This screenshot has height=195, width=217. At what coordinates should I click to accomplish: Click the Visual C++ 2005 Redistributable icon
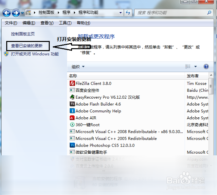(x=72, y=138)
